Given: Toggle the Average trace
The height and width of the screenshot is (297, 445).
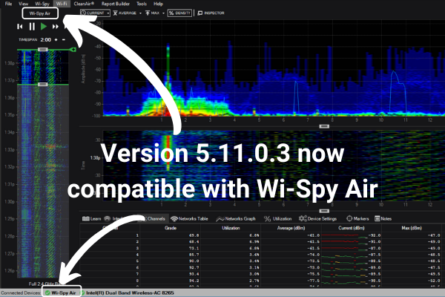Looking at the screenshot, I should pyautogui.click(x=125, y=13).
